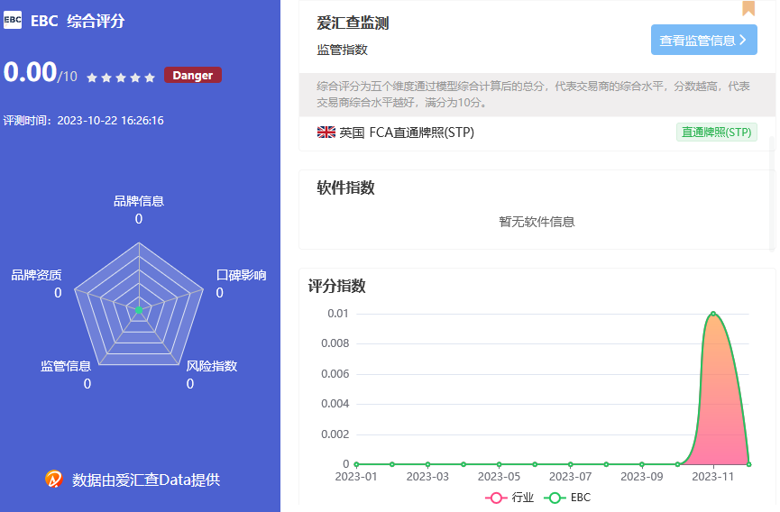Click the chevron arrow in 查看监管信息 button

[x=743, y=40]
